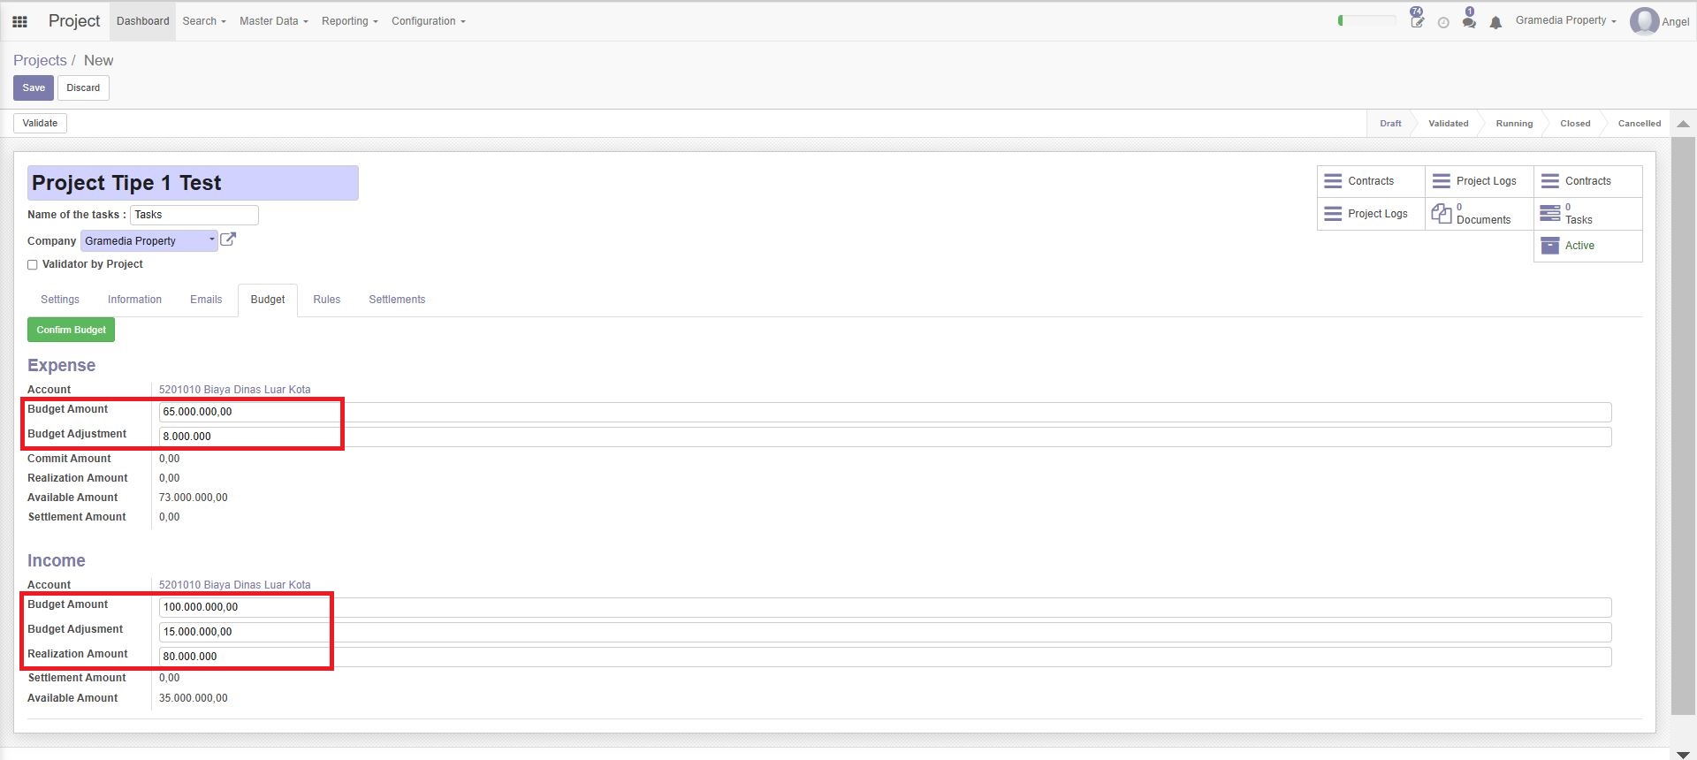Expand the Gramedia Property company switcher
This screenshot has height=760, width=1697.
(x=1565, y=20)
